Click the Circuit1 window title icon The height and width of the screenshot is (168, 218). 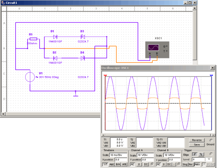pos(3,3)
